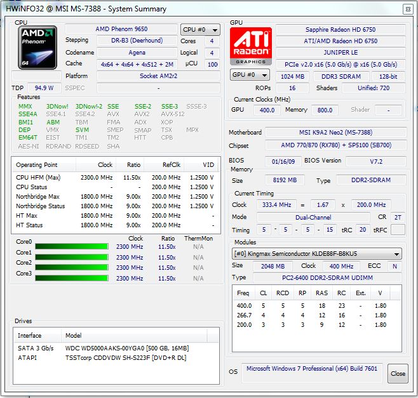Expand the Kingmax memory module dropdown
418x398 pixels.
click(317, 254)
